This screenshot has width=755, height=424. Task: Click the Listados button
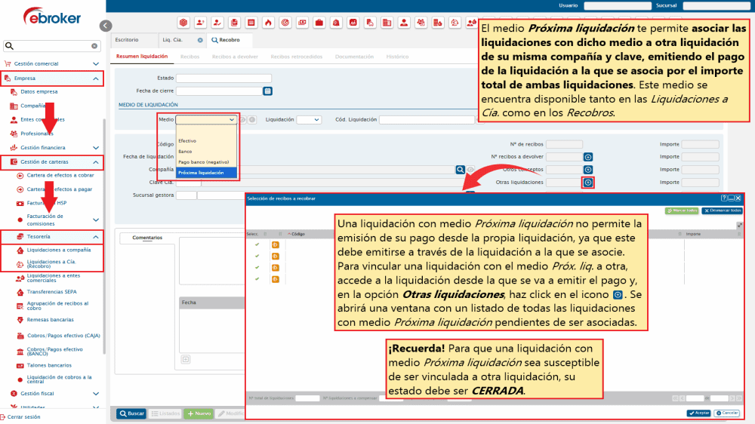point(165,413)
